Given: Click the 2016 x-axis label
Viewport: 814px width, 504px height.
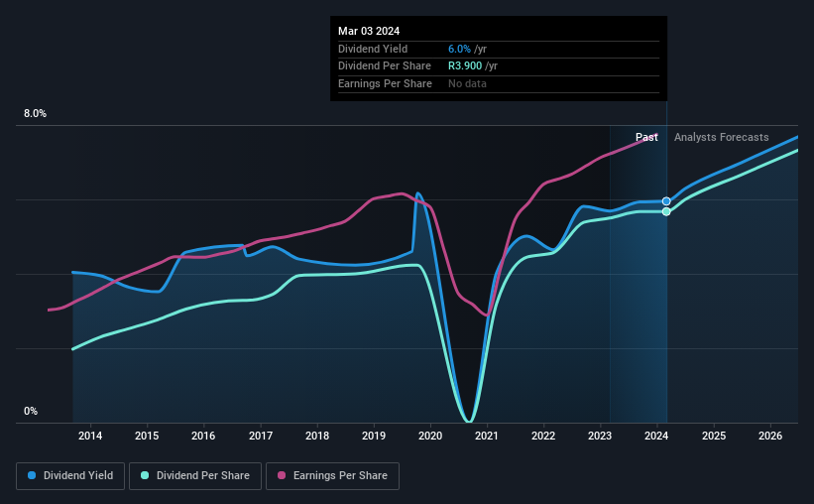Looking at the screenshot, I should [x=203, y=436].
